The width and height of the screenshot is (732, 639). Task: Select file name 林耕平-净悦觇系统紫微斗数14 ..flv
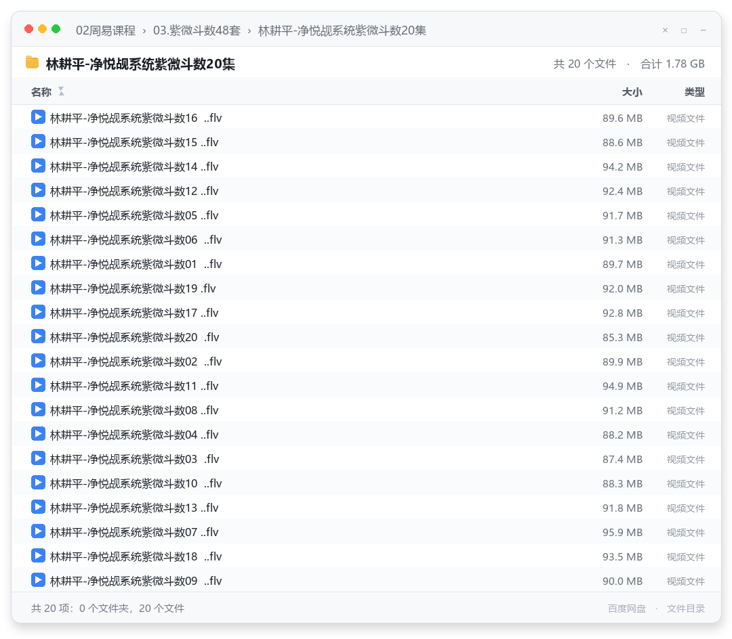[x=134, y=167]
